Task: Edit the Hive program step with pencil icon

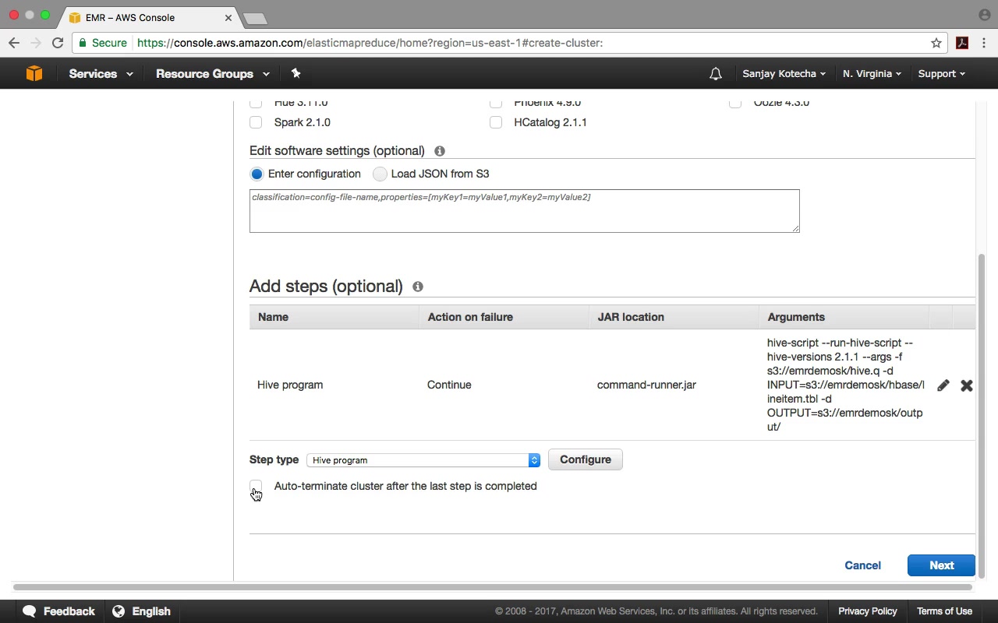Action: [x=943, y=385]
